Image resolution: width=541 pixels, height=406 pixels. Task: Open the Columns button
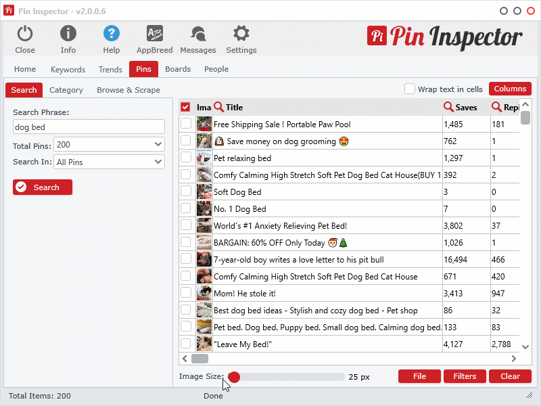click(x=510, y=89)
